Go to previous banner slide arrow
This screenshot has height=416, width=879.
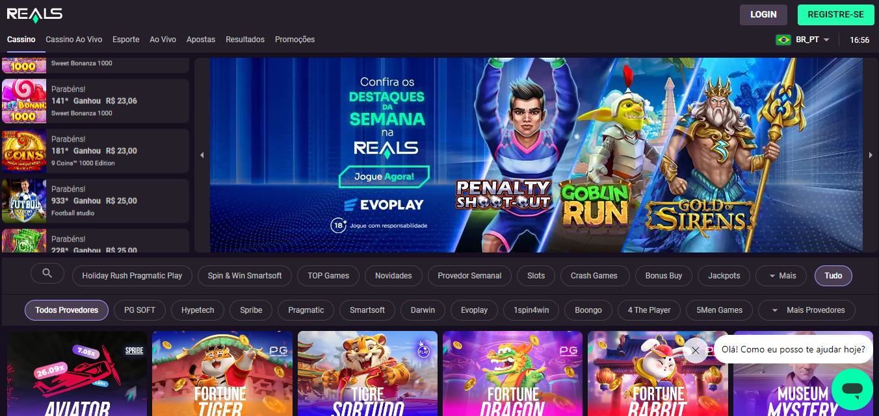click(202, 155)
